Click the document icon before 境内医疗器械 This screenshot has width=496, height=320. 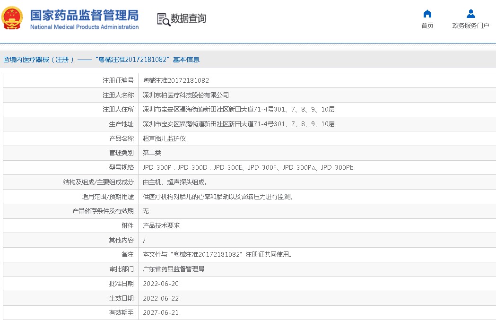click(x=6, y=60)
